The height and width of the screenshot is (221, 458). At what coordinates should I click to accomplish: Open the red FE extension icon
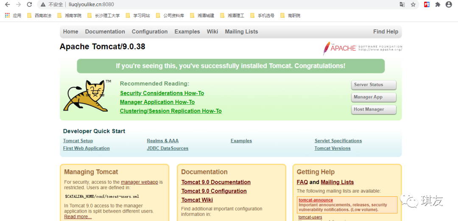pyautogui.click(x=427, y=4)
